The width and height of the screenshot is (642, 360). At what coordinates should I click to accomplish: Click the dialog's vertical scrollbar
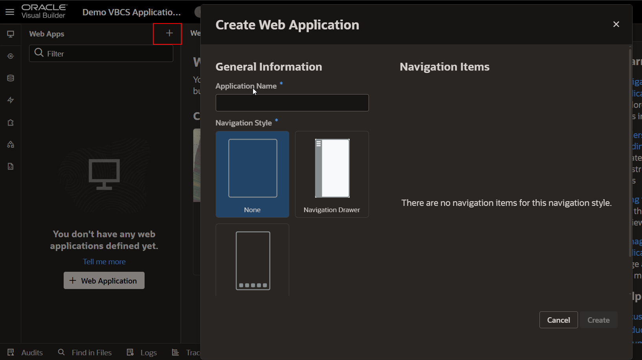pyautogui.click(x=630, y=153)
